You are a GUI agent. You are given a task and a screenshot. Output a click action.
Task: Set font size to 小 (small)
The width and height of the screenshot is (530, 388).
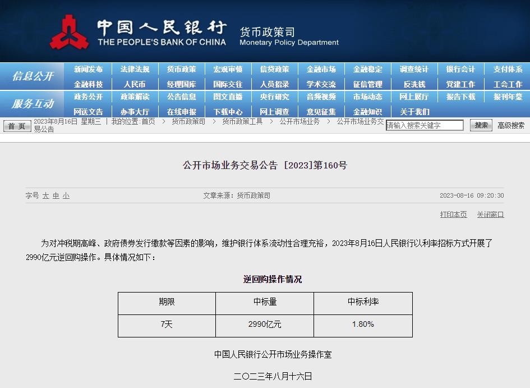[66, 196]
